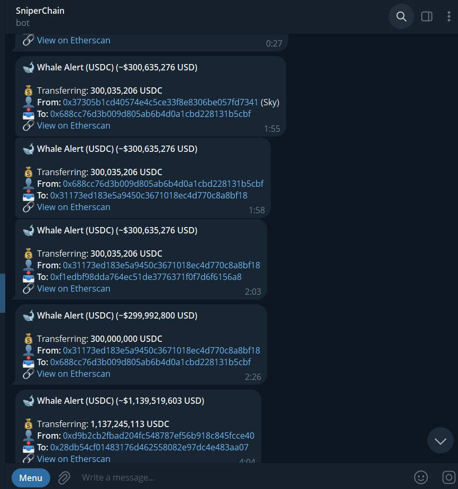Open chat search with magnifier icon

click(x=401, y=16)
